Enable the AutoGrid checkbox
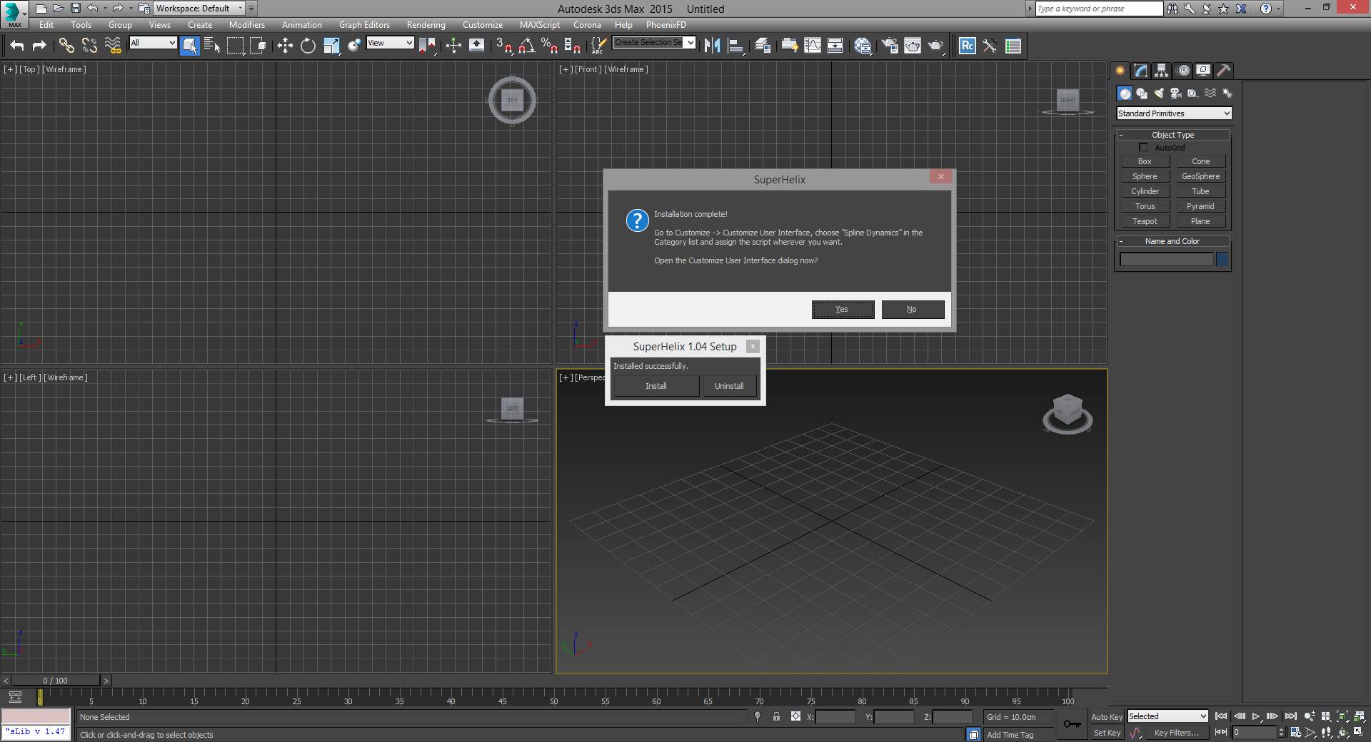 [1143, 148]
